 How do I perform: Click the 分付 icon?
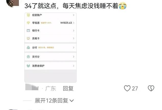[x=28, y=47]
